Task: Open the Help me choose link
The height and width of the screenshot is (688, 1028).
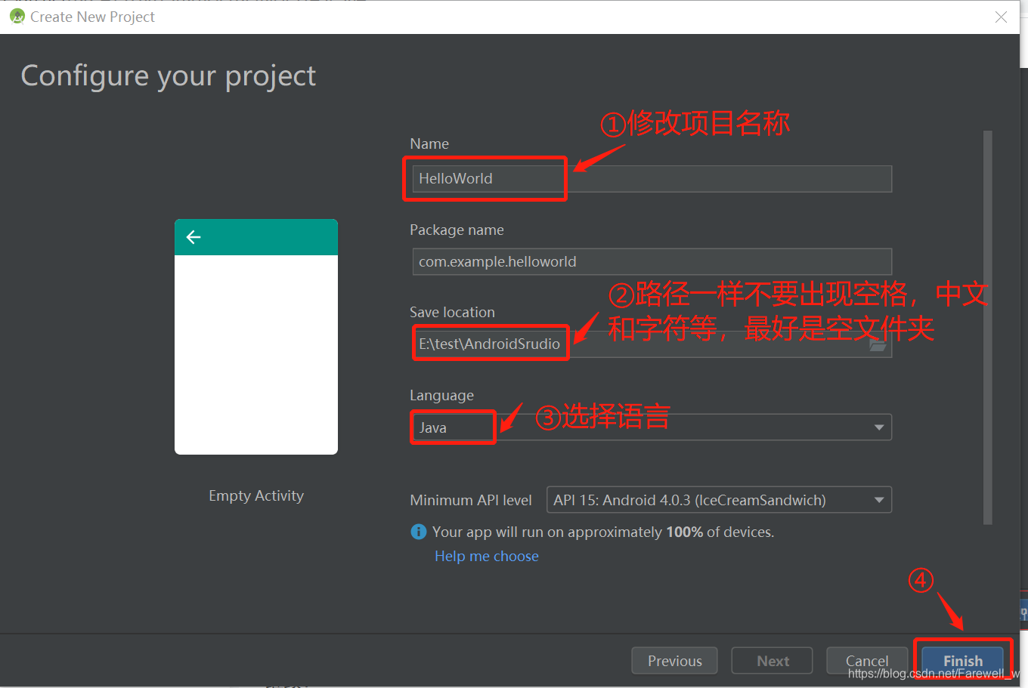Action: click(x=487, y=557)
